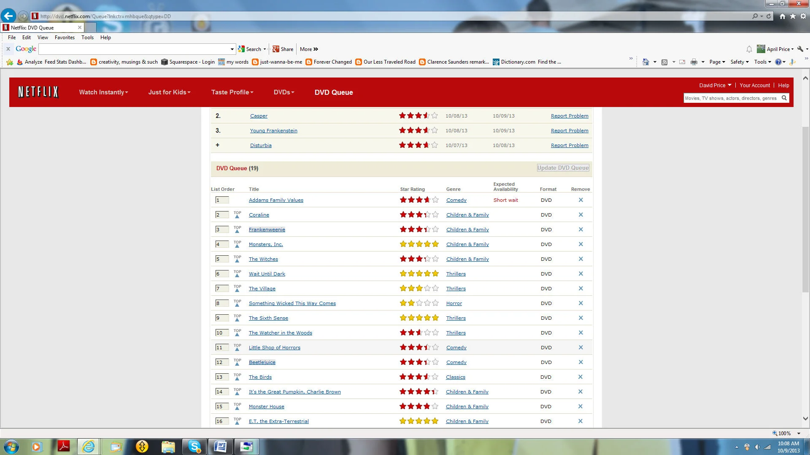810x455 pixels.
Task: Select the Netflix: DVD Queue tab
Action: point(42,27)
